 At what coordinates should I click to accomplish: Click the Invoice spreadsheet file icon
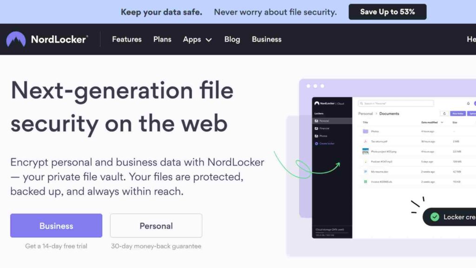click(365, 182)
